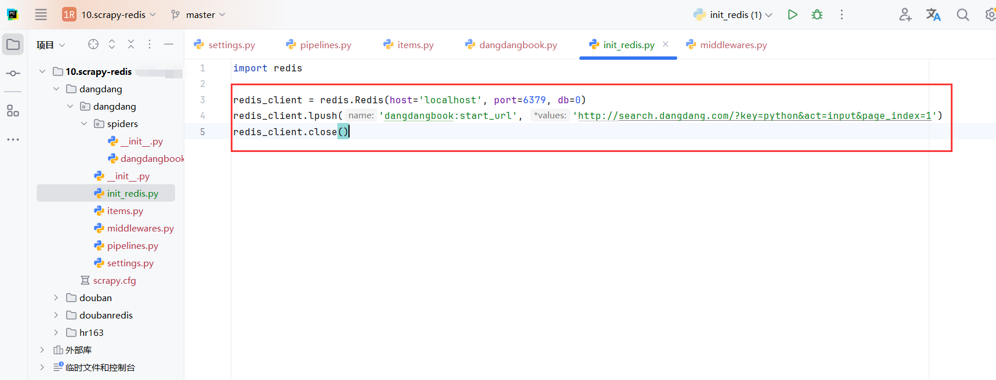
Task: Select __init__.py under spiders folder
Action: (135, 141)
